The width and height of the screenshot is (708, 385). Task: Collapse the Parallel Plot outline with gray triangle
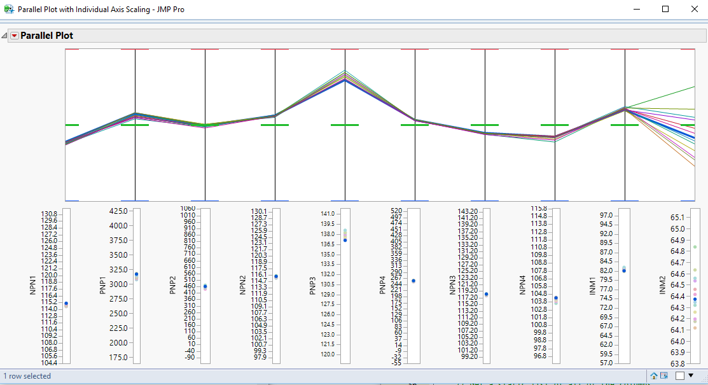click(5, 35)
